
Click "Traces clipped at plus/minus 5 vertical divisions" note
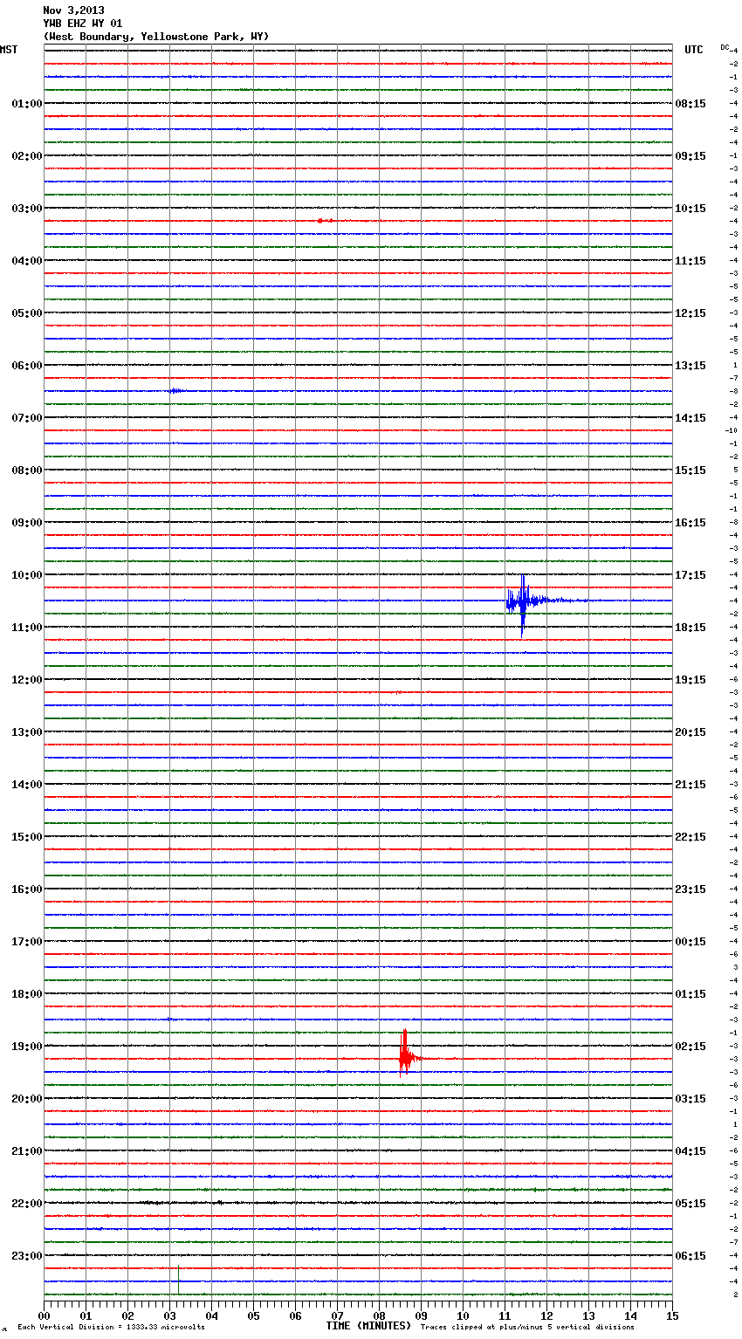(x=527, y=1328)
